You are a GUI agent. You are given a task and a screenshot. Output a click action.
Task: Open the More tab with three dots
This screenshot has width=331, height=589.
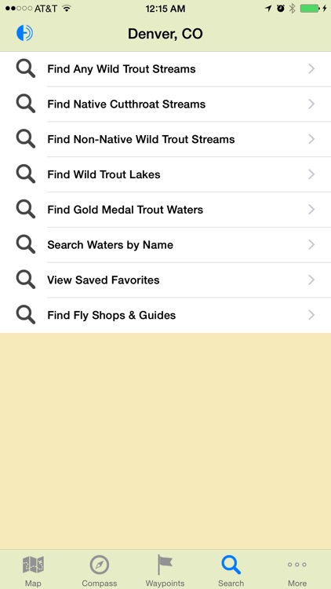coord(296,571)
